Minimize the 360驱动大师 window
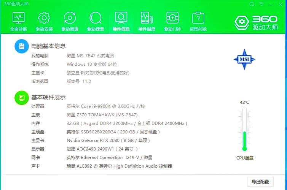Viewport: 287px width, 190px height. 271,5
